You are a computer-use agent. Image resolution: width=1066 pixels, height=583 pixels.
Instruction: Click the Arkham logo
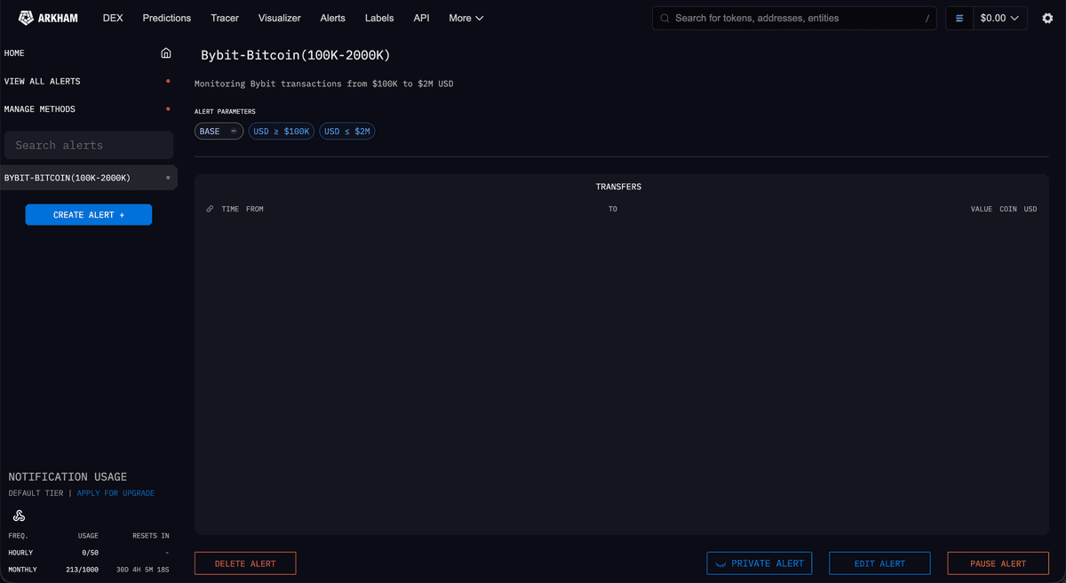tap(48, 18)
